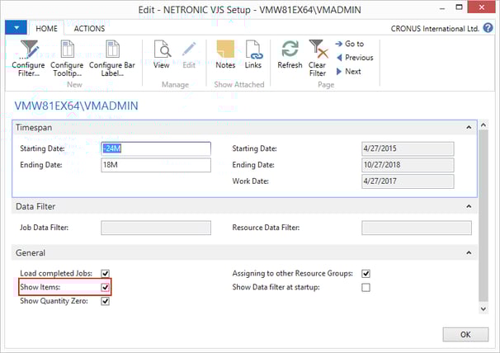Open Configure Tooltip setup
Screen dimensions: 500x353
pos(67,59)
